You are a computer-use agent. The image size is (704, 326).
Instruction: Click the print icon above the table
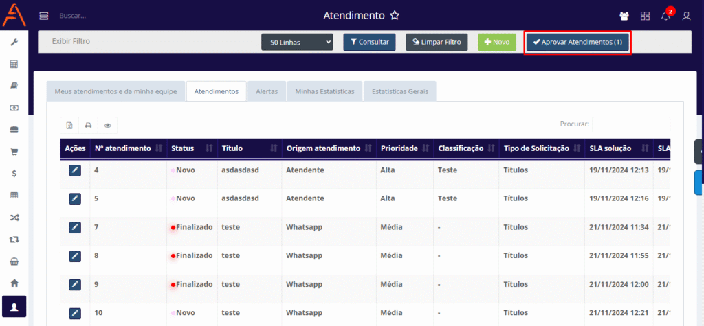point(88,125)
